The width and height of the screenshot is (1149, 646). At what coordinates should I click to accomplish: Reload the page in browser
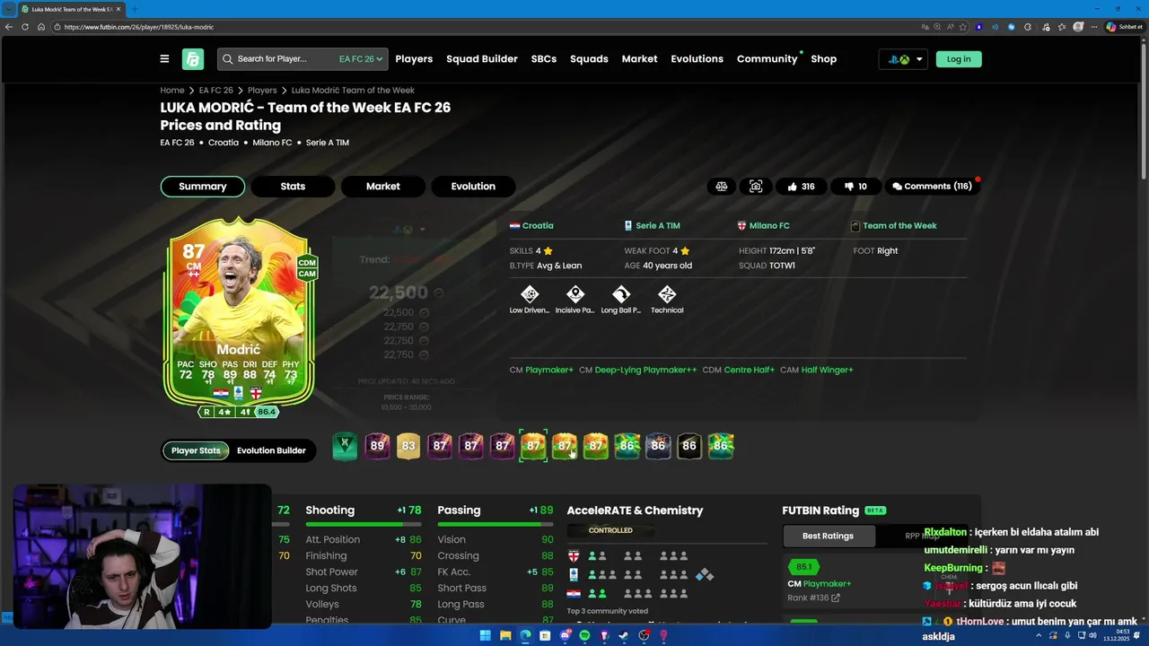(x=25, y=27)
